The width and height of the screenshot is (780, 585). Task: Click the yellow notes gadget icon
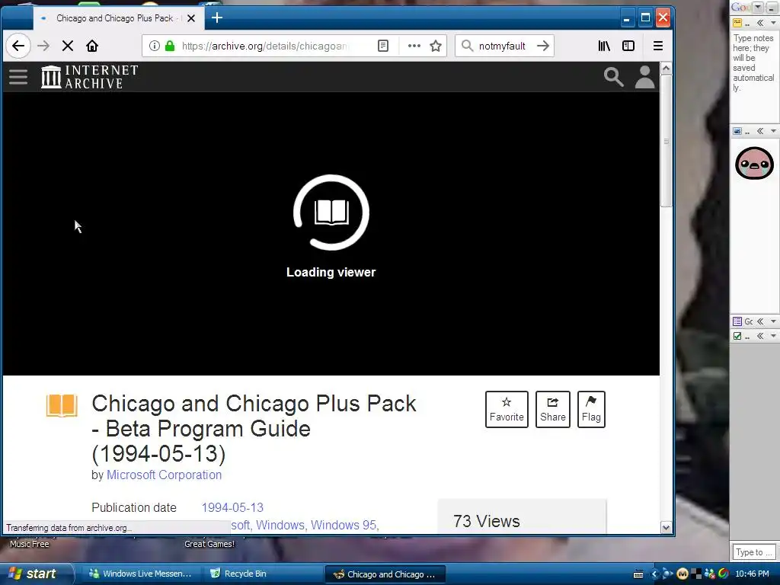[x=737, y=23]
